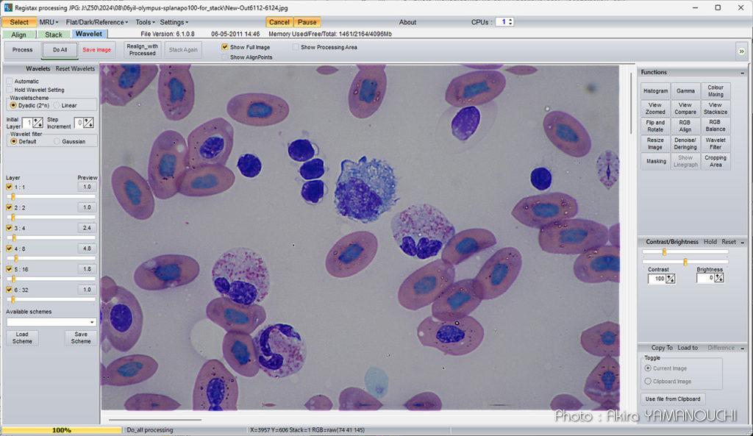The width and height of the screenshot is (753, 436).
Task: Open the Histogram function
Action: (x=655, y=91)
